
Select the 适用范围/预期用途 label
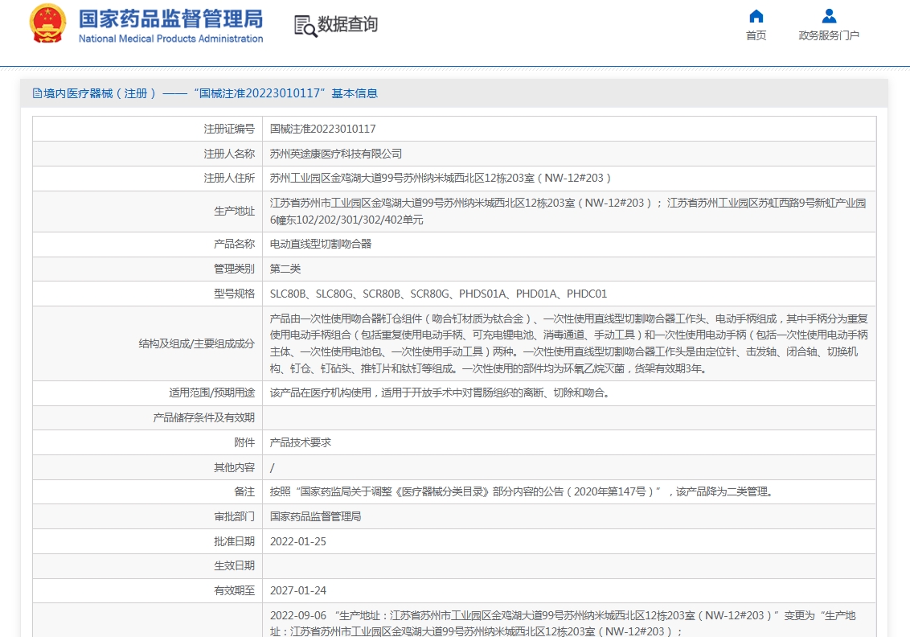tap(212, 393)
